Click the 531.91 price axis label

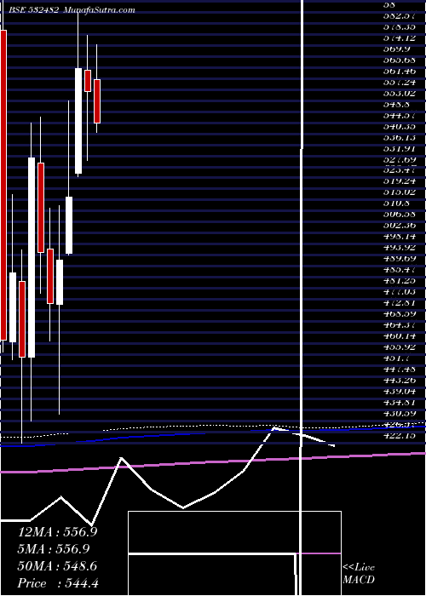point(400,148)
